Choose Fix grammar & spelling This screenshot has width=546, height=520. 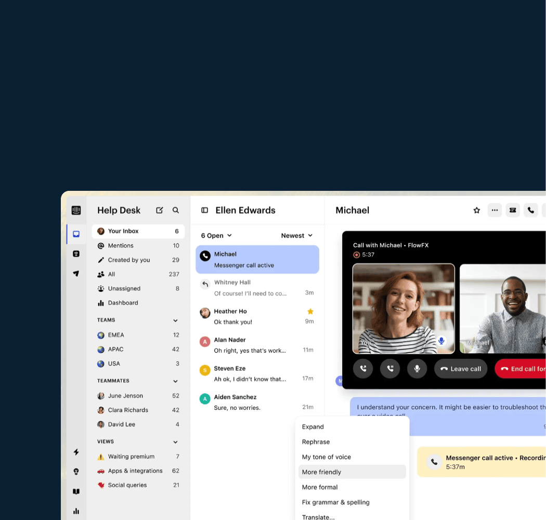352,502
